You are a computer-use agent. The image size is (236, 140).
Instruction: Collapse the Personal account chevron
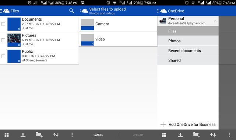click(215, 21)
